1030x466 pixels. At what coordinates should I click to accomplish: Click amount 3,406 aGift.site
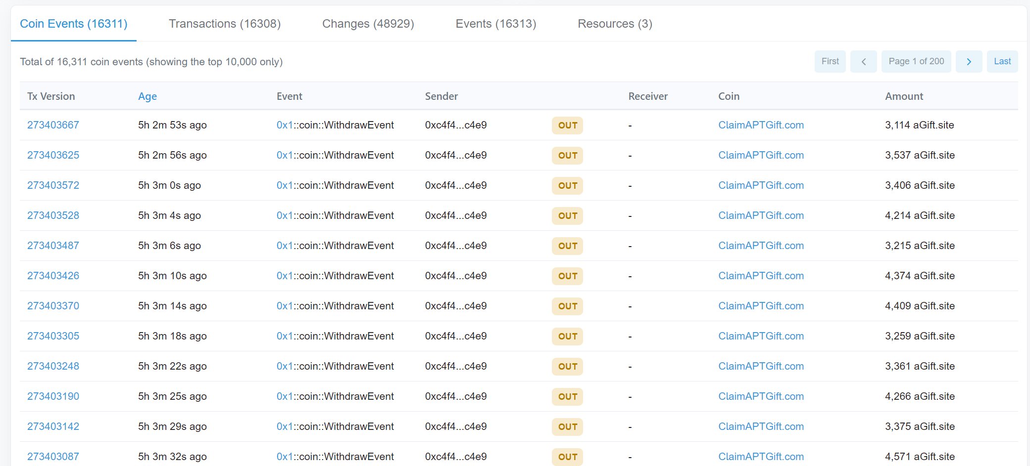tap(920, 185)
